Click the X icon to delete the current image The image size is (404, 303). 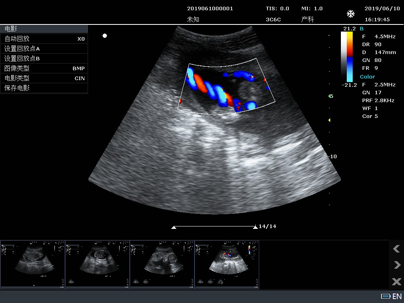pyautogui.click(x=396, y=282)
